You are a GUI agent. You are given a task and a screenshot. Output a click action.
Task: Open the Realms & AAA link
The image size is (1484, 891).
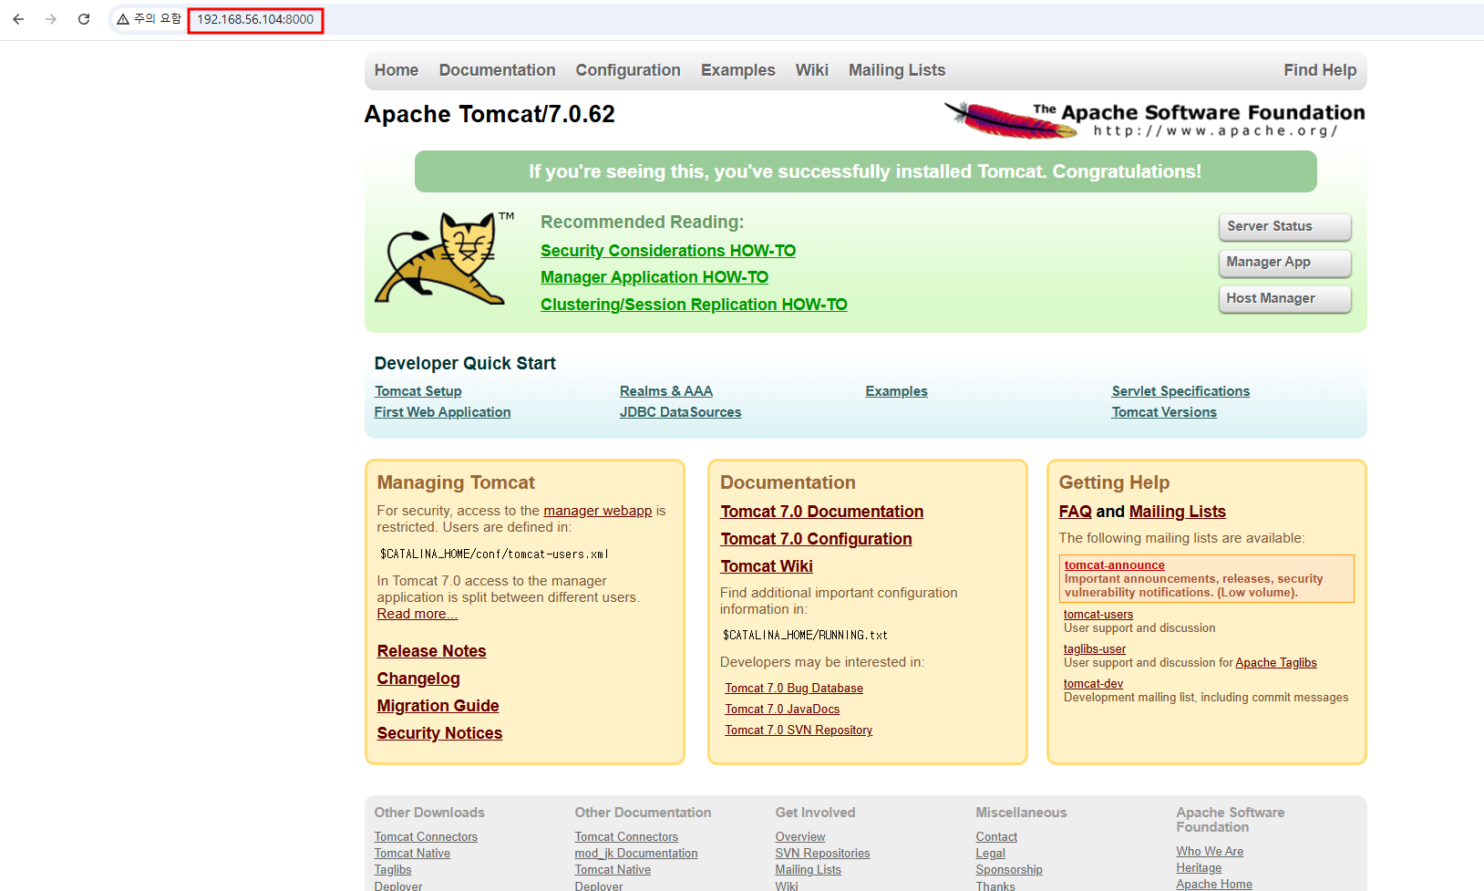point(666,391)
